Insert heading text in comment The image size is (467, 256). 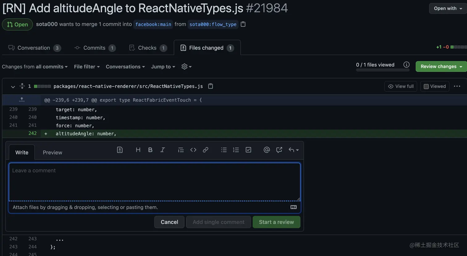[x=138, y=150]
